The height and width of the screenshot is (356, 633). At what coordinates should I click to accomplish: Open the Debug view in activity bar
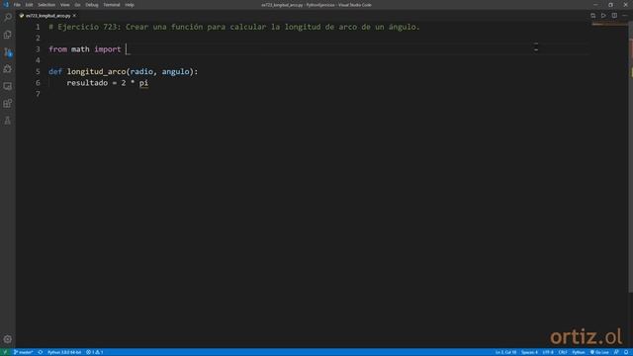click(x=8, y=69)
